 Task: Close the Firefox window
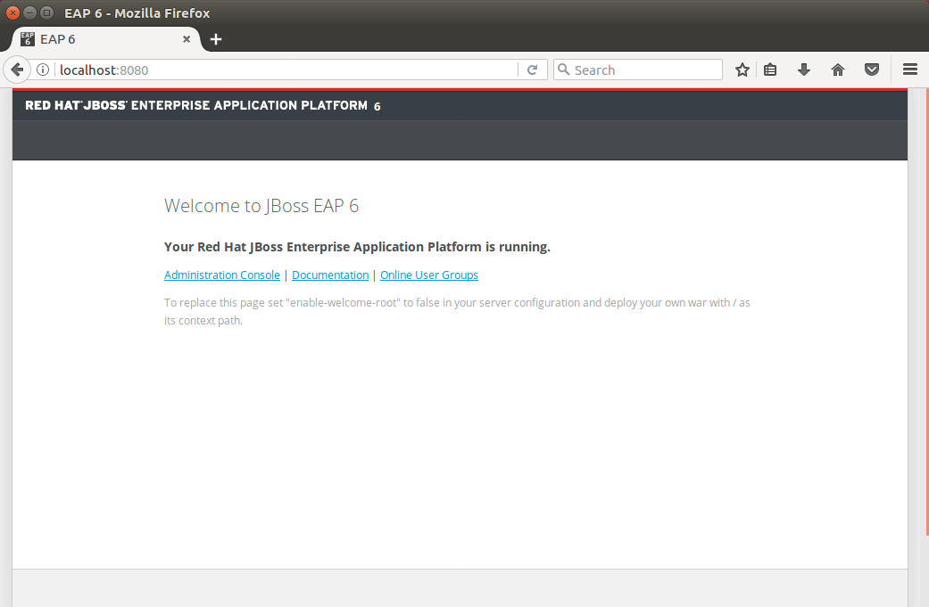tap(13, 13)
